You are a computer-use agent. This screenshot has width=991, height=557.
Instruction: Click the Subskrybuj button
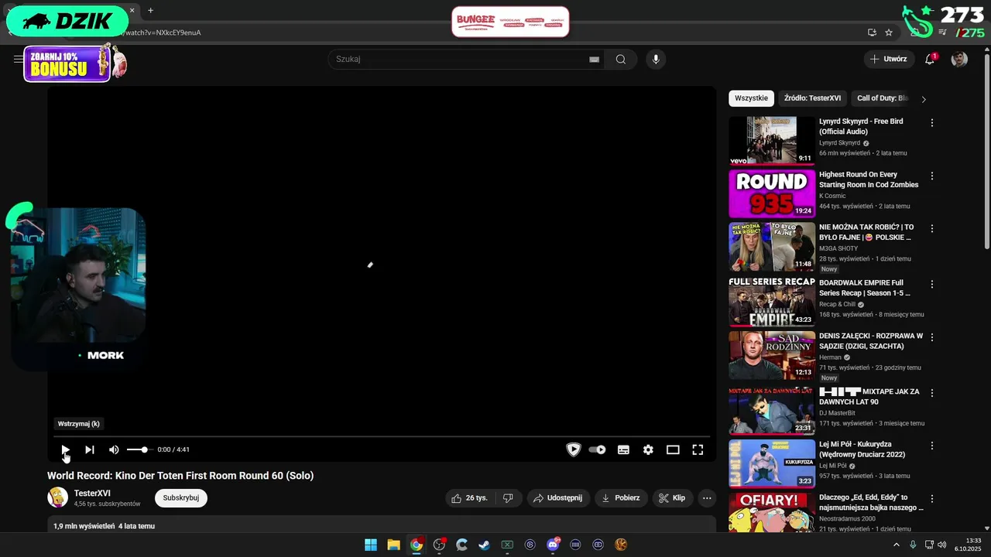181,497
